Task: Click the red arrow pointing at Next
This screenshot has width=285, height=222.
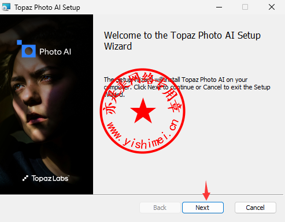Action: pyautogui.click(x=206, y=190)
